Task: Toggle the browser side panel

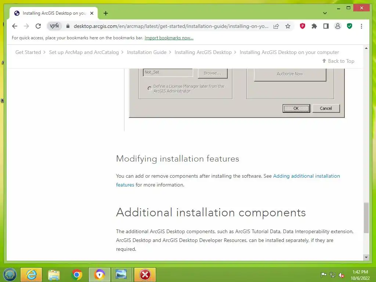Action: [326, 26]
